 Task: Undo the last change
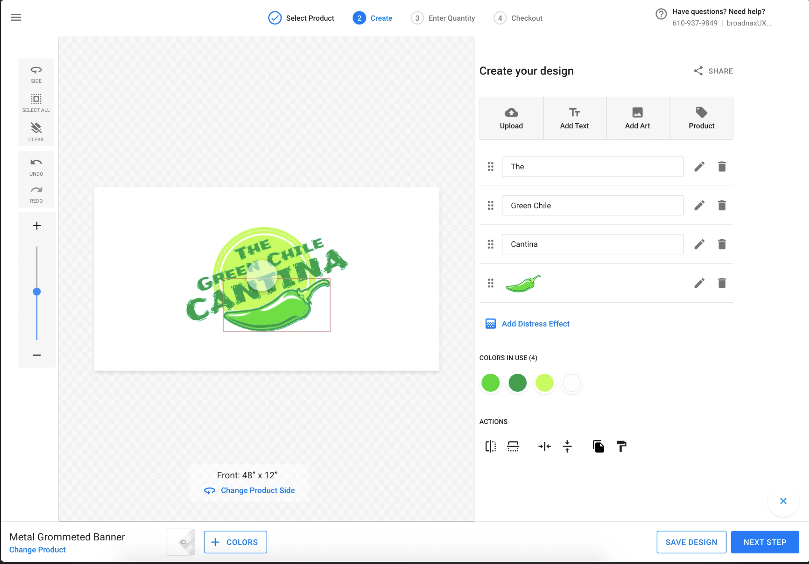[36, 166]
